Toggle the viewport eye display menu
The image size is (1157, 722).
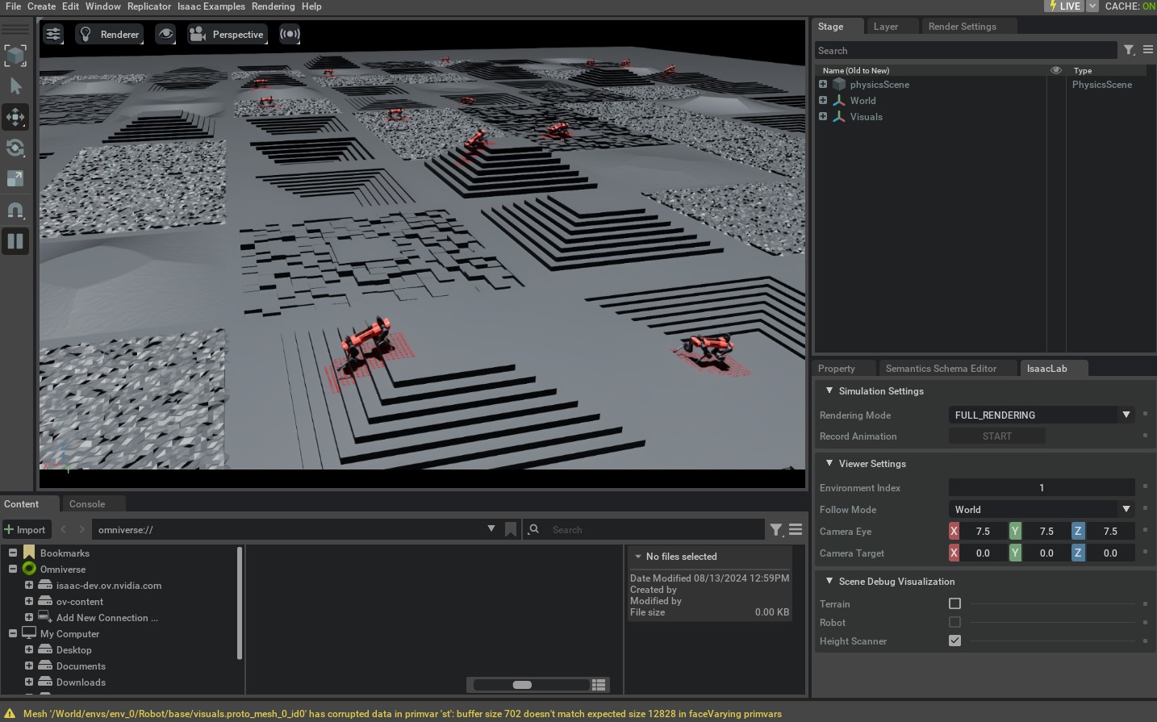[165, 34]
